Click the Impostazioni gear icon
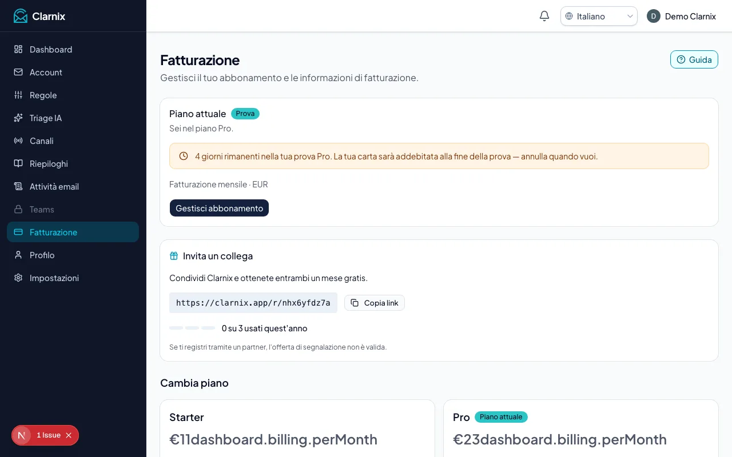This screenshot has width=732, height=457. click(x=18, y=278)
